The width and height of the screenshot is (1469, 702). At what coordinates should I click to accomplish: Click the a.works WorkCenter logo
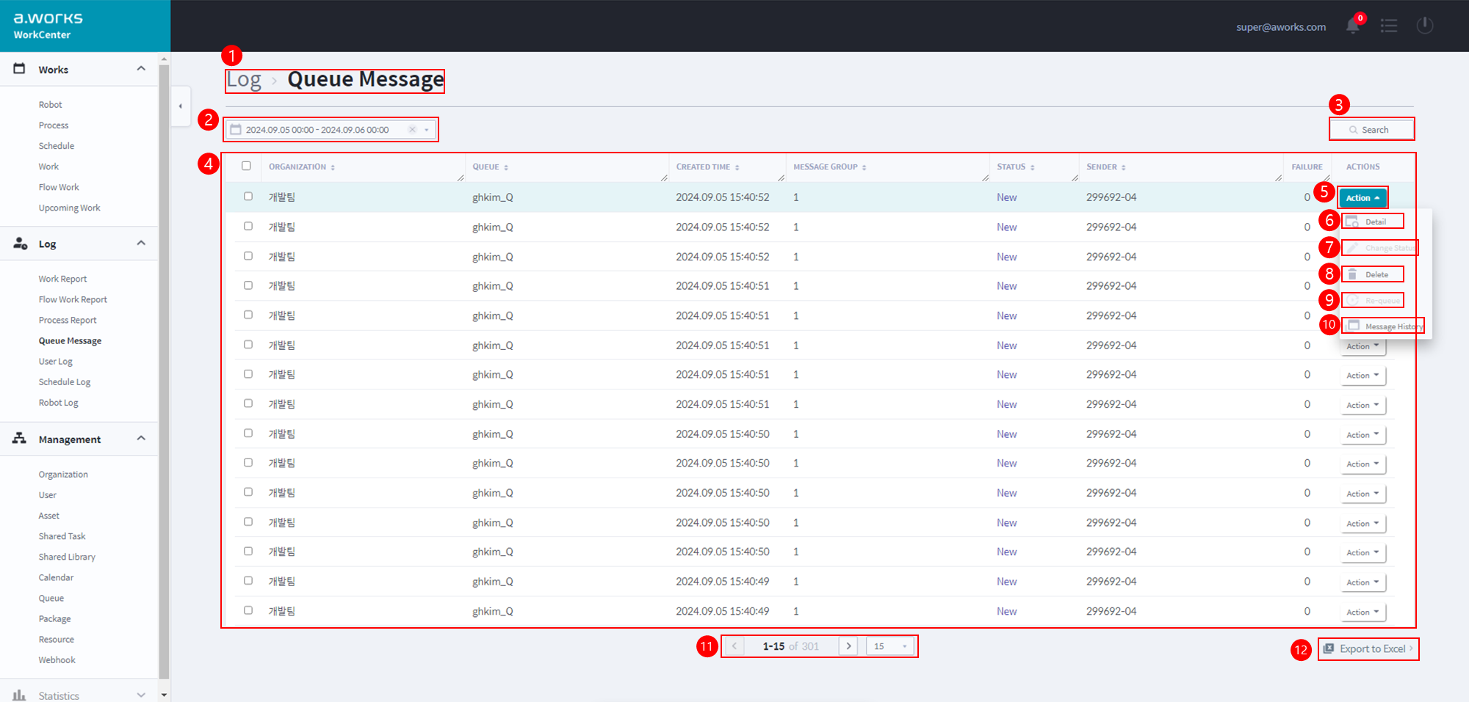click(x=48, y=25)
